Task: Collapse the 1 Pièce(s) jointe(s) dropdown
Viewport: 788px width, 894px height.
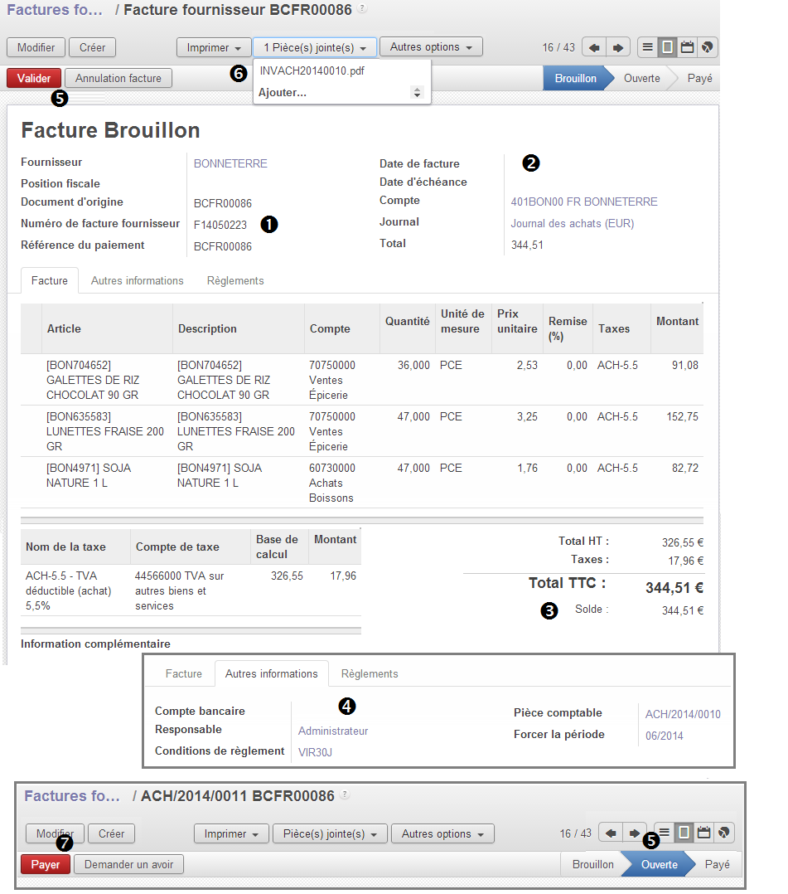Action: [315, 47]
